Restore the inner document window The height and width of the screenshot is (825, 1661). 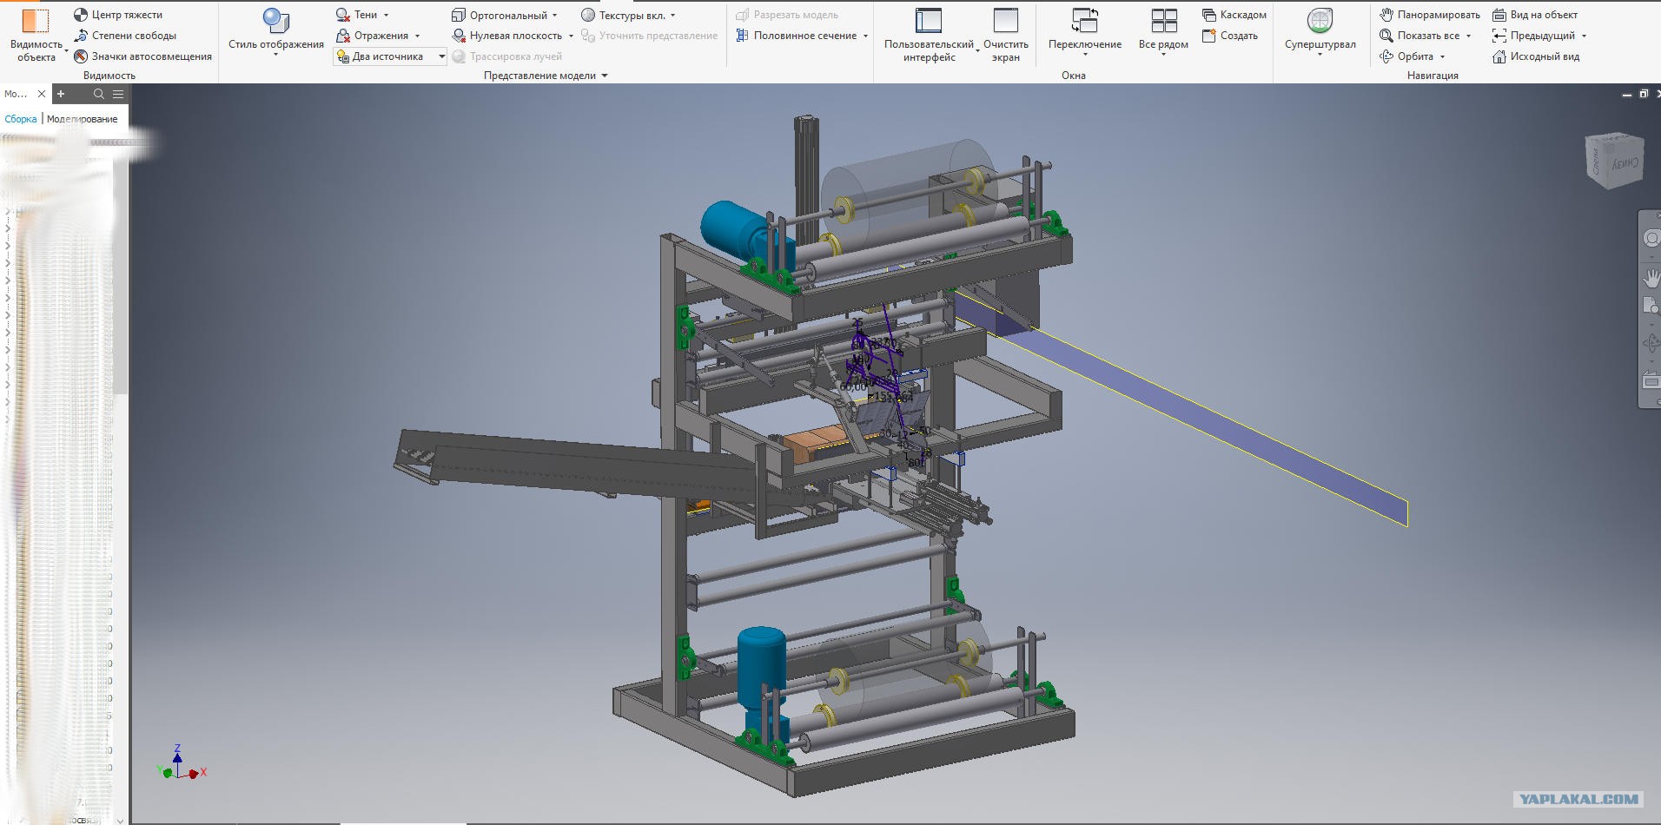click(1644, 94)
